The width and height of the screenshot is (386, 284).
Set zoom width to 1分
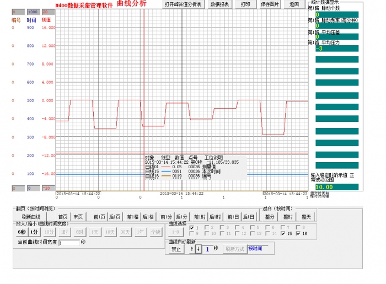[34, 232]
